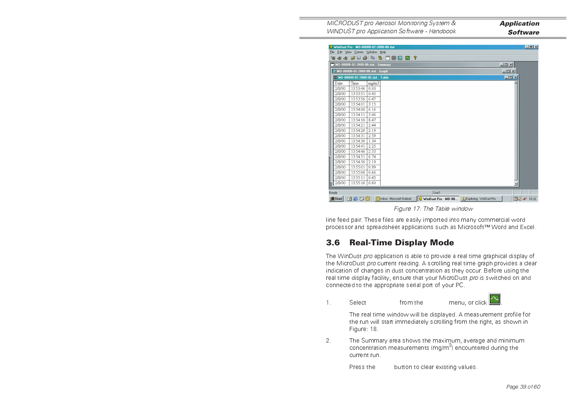This screenshot has width=577, height=407.
Task: Open the Window menu
Action: tap(372, 52)
